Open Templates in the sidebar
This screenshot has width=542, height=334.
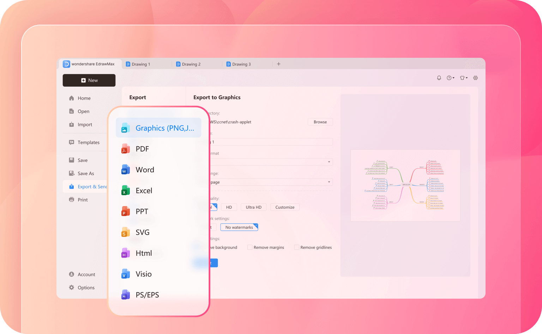click(88, 142)
